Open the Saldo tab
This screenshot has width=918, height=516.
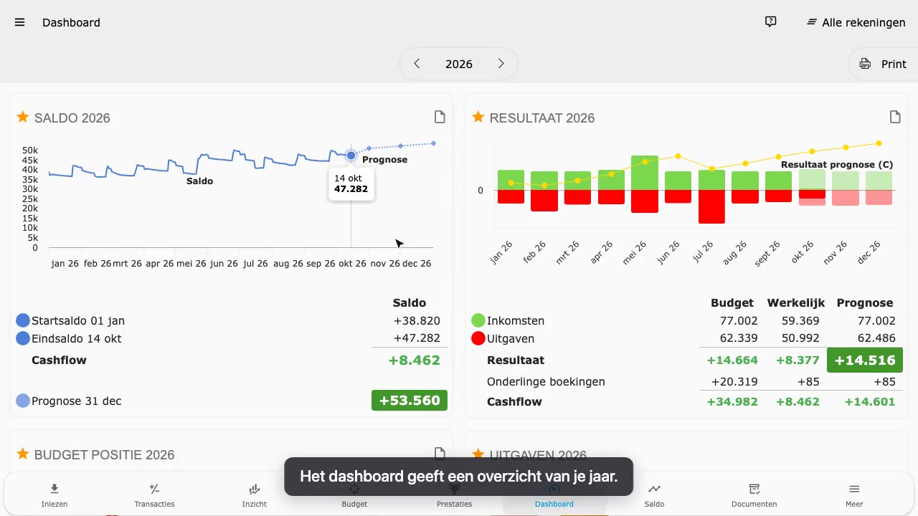[654, 495]
